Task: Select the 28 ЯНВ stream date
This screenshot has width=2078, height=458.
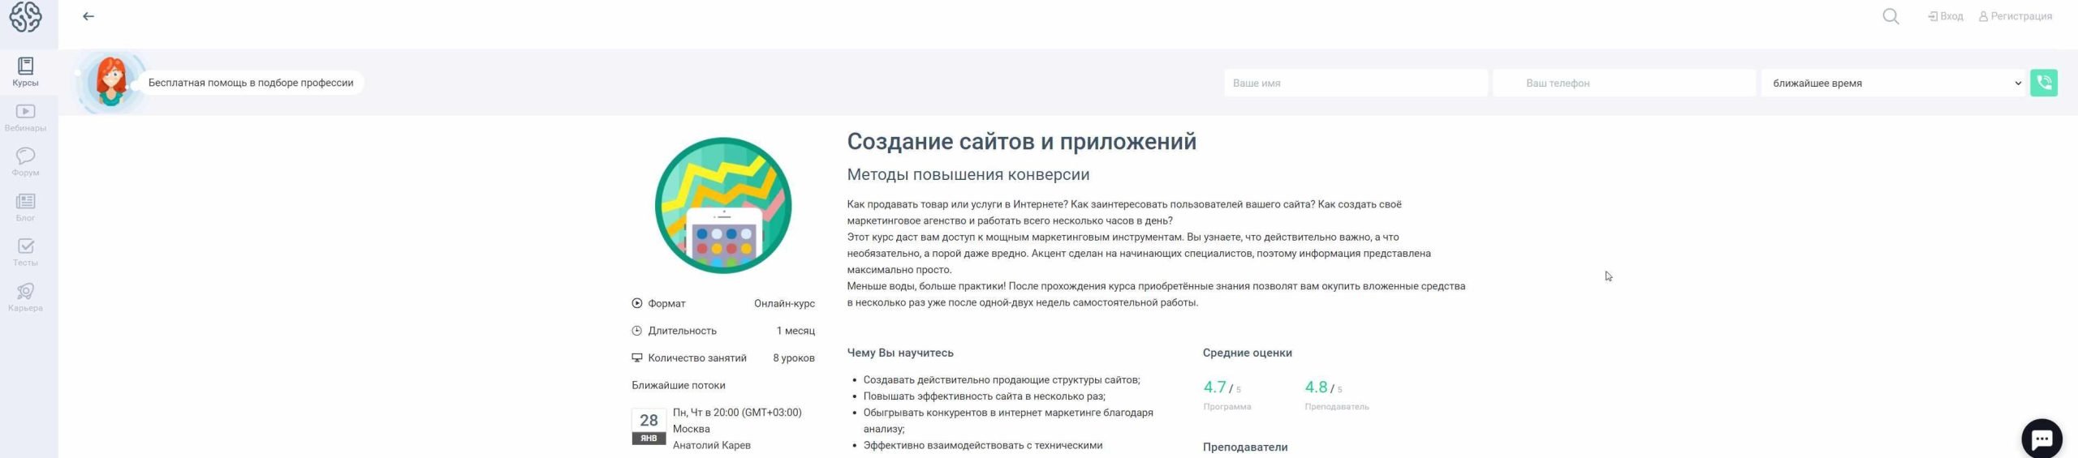Action: 649,427
